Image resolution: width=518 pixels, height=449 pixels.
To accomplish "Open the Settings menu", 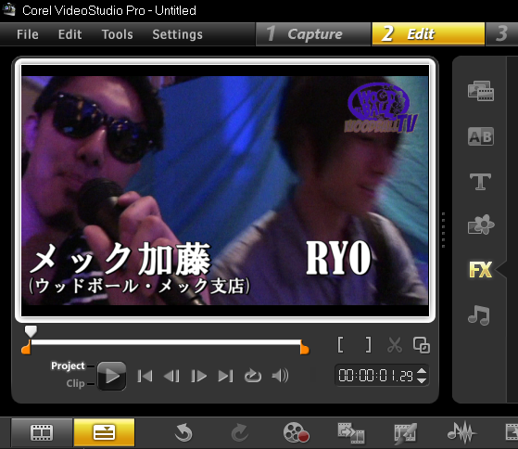I will (x=177, y=34).
